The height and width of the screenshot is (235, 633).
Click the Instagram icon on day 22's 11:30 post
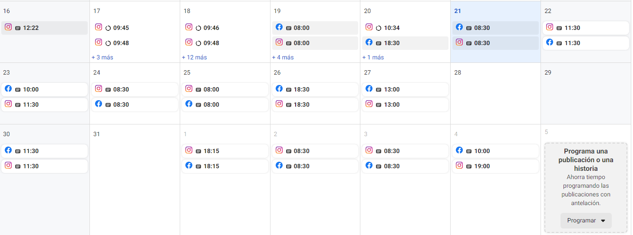click(x=550, y=27)
